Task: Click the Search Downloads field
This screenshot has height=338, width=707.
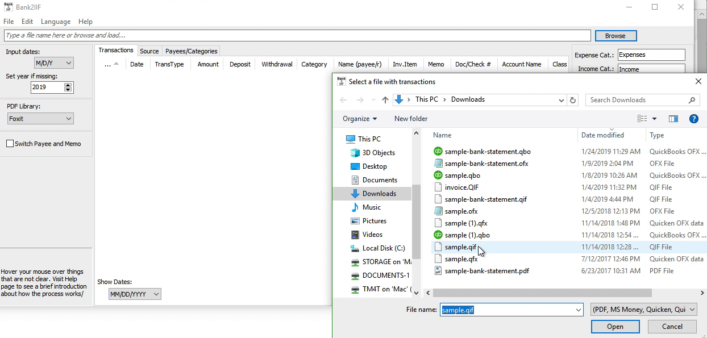Action: (x=637, y=100)
